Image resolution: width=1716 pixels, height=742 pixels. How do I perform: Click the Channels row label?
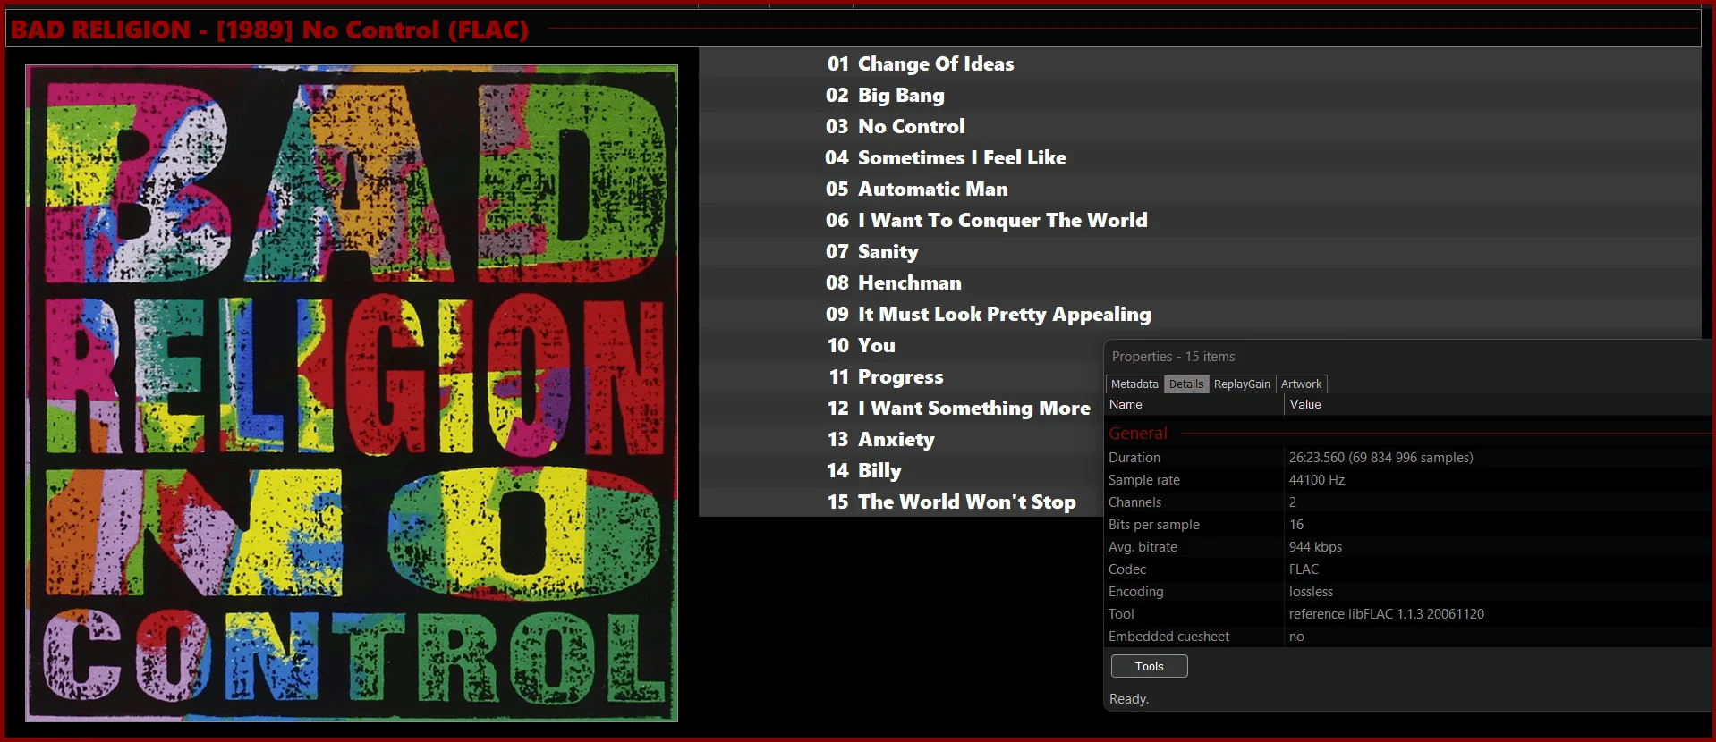click(x=1134, y=502)
